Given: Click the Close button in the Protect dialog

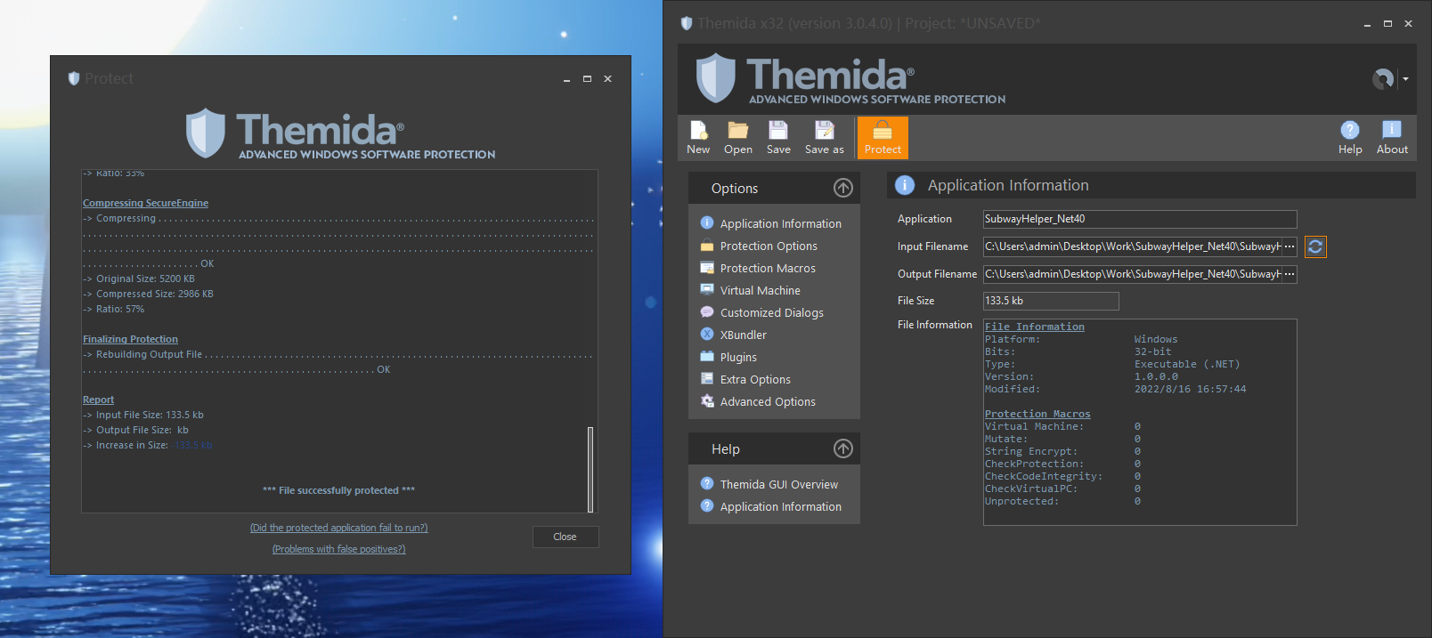Looking at the screenshot, I should pos(565,537).
